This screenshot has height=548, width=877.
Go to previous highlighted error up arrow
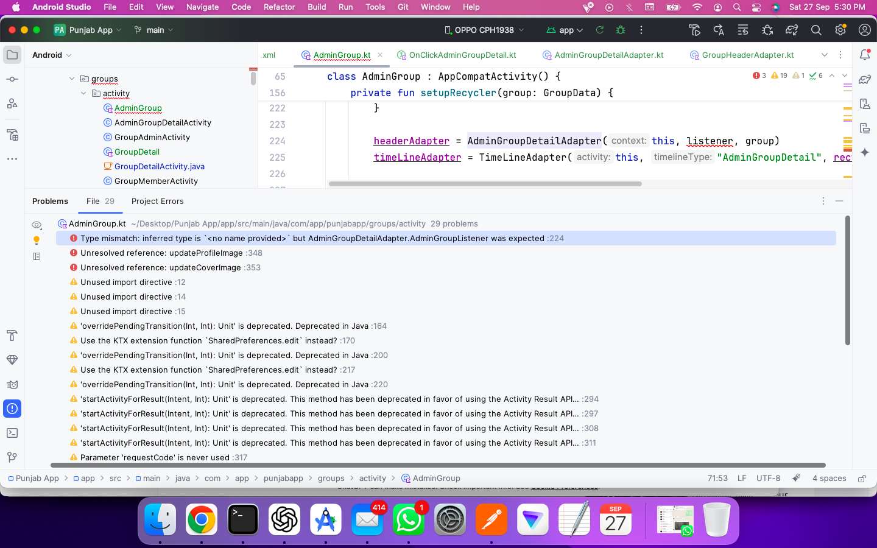[x=832, y=76]
